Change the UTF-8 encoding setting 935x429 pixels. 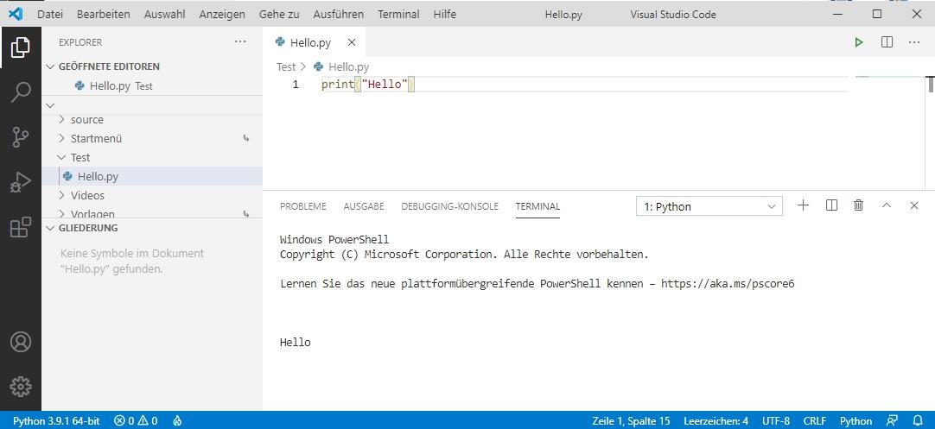click(776, 420)
